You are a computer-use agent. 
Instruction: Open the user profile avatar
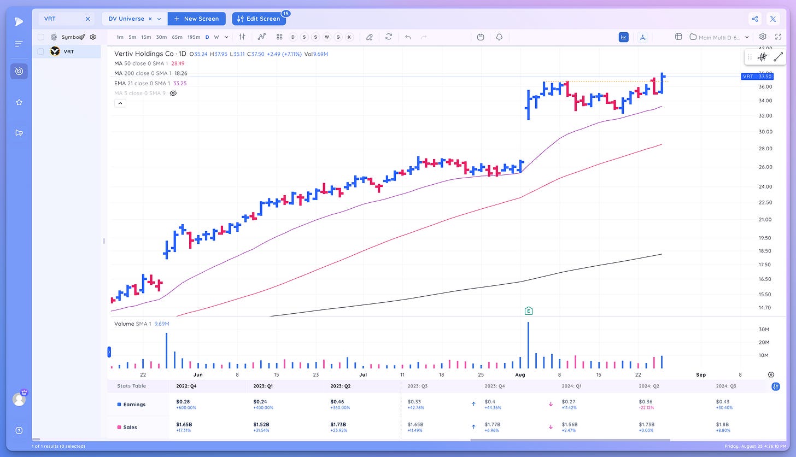(19, 399)
